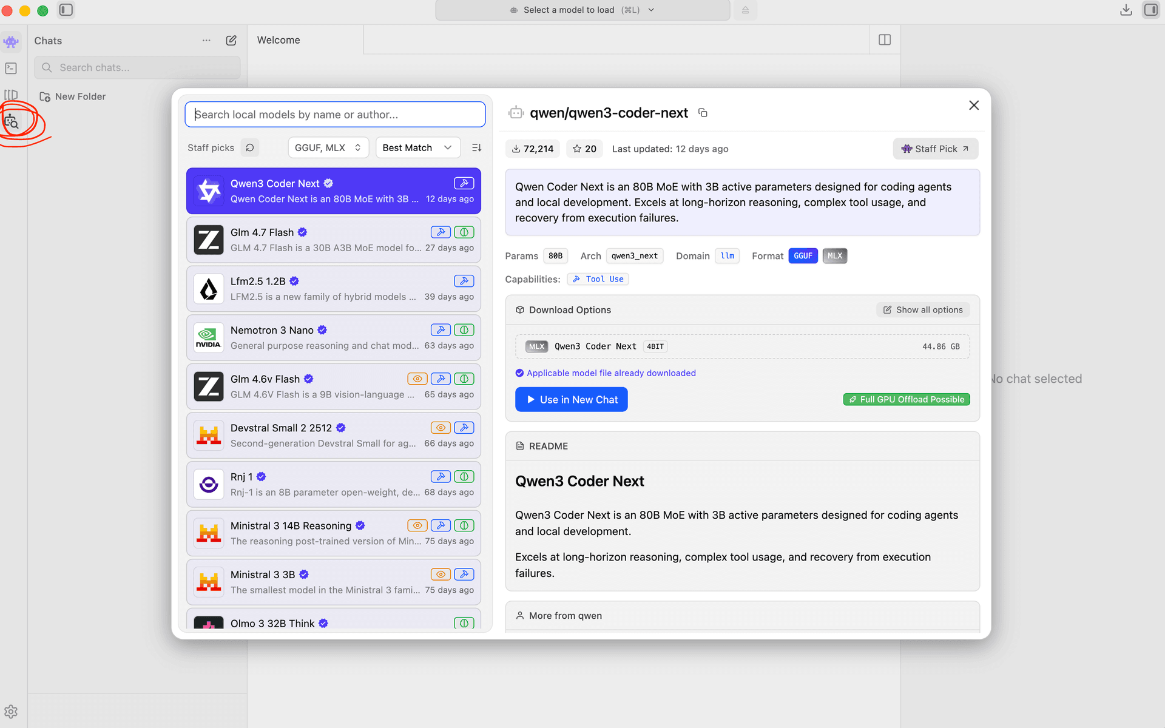Click the vision icon on Ministral 3 14B Reasoning
Screen dimensions: 1165x728
417,525
